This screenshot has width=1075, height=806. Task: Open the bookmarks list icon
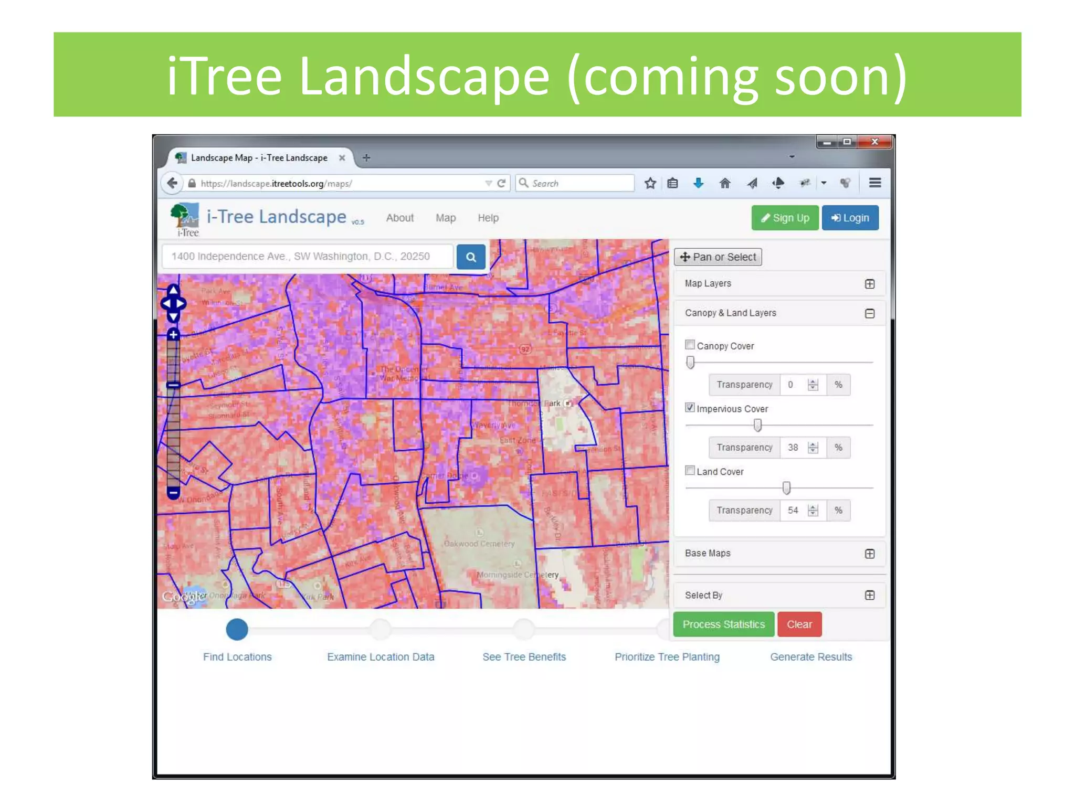672,183
